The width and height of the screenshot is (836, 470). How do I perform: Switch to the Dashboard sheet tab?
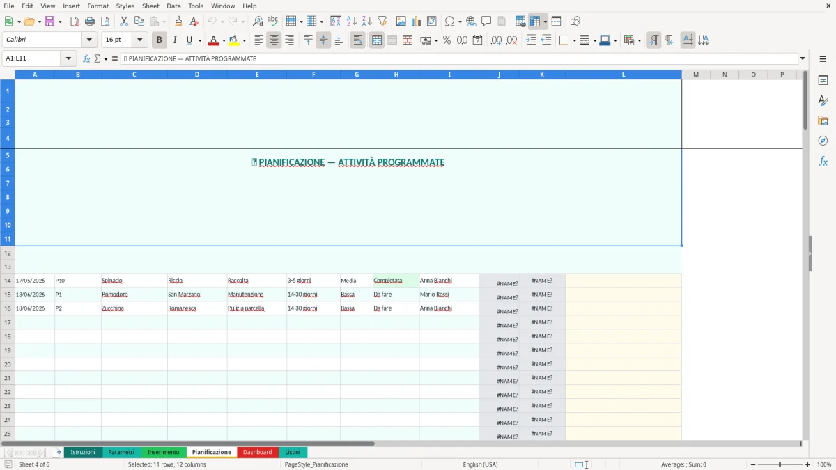258,452
